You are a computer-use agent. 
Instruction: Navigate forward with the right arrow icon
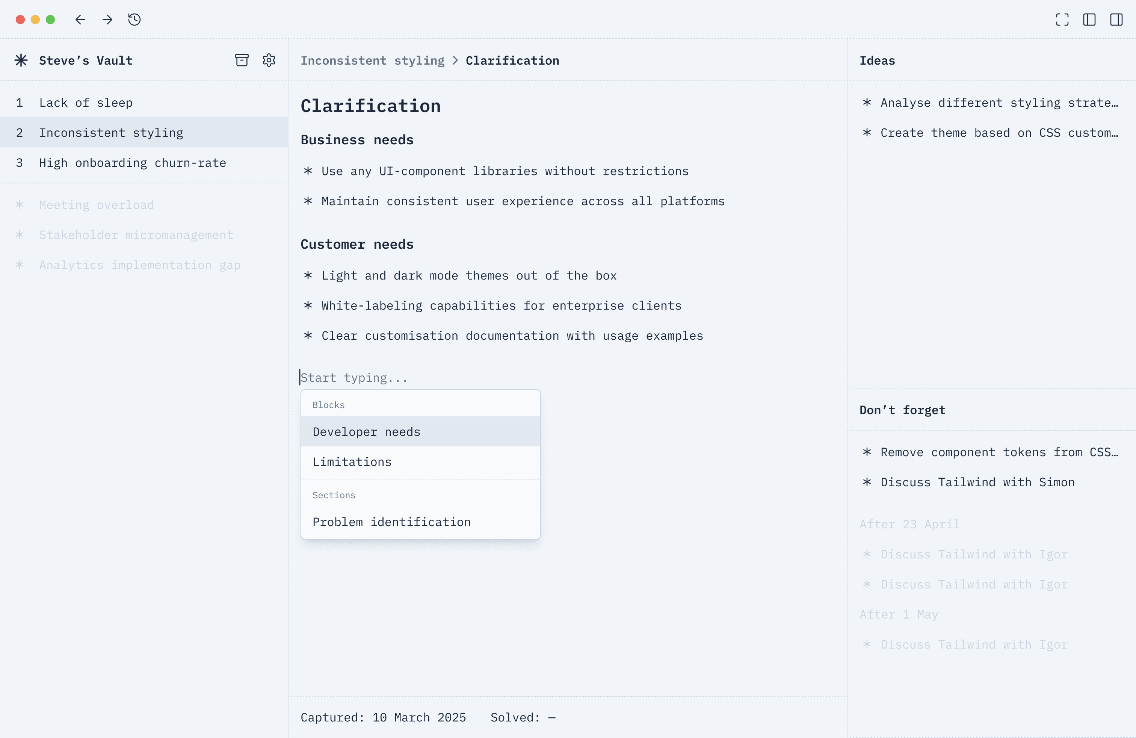click(x=107, y=20)
